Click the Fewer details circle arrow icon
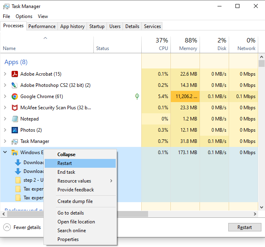Image resolution: width=265 pixels, height=247 pixels. [x=7, y=227]
